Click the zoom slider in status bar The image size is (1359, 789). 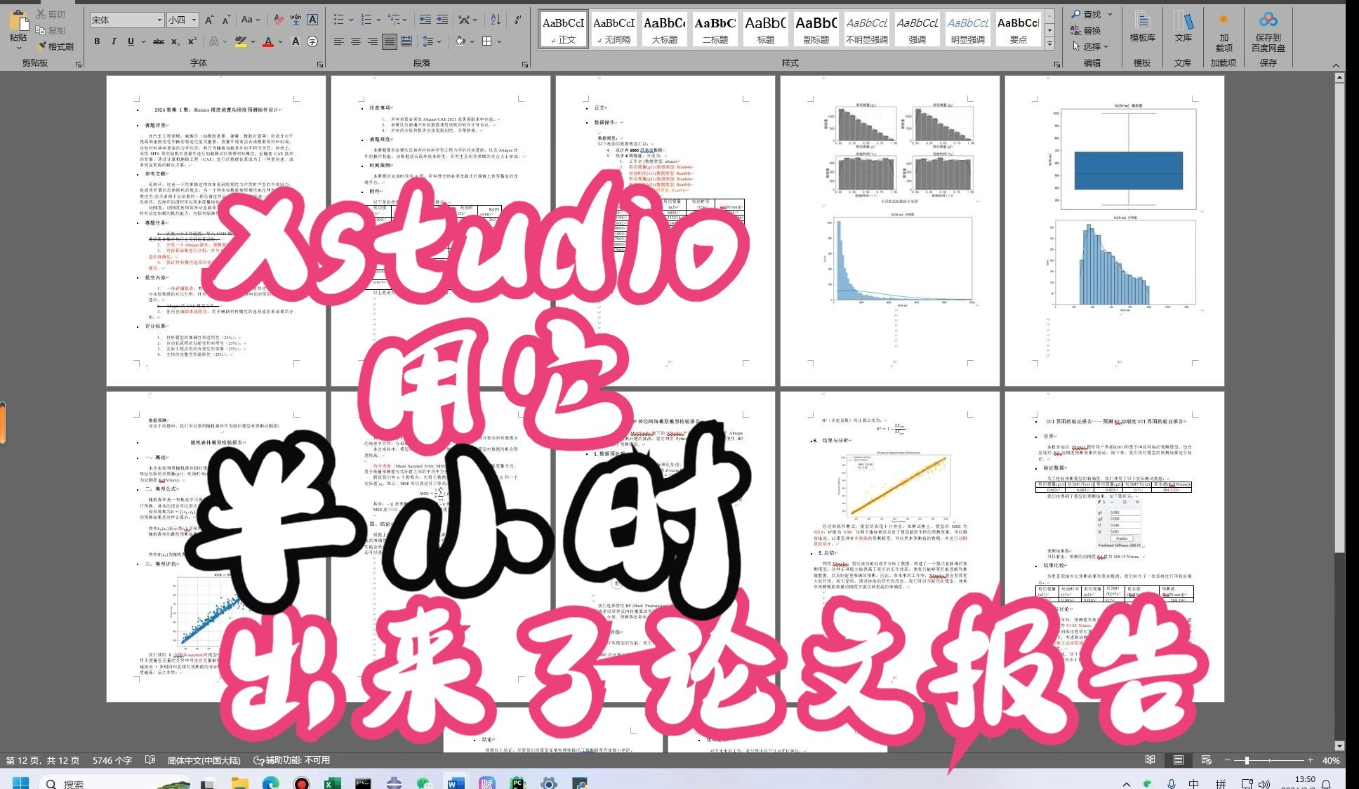click(1246, 760)
